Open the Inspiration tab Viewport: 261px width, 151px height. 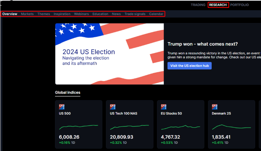tap(62, 14)
